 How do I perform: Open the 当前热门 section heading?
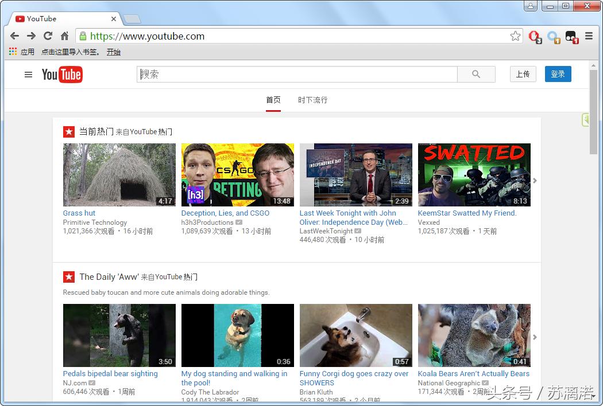96,132
